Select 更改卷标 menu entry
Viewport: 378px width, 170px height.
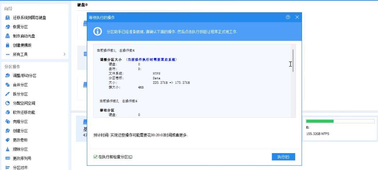tap(20, 140)
